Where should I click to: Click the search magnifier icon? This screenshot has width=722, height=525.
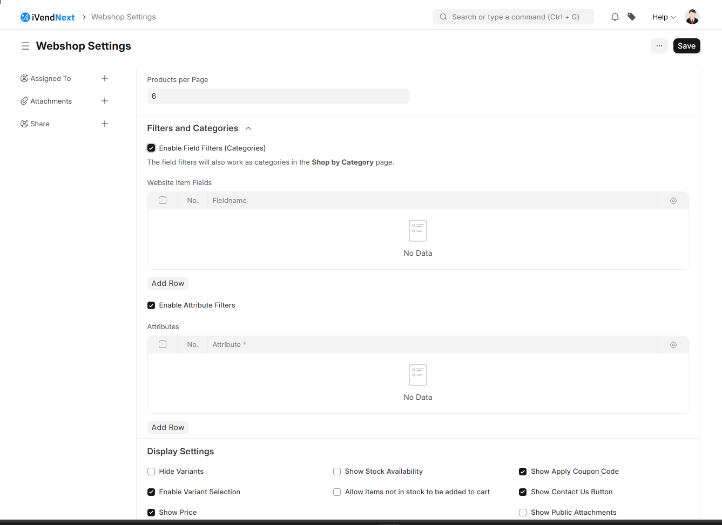click(443, 17)
